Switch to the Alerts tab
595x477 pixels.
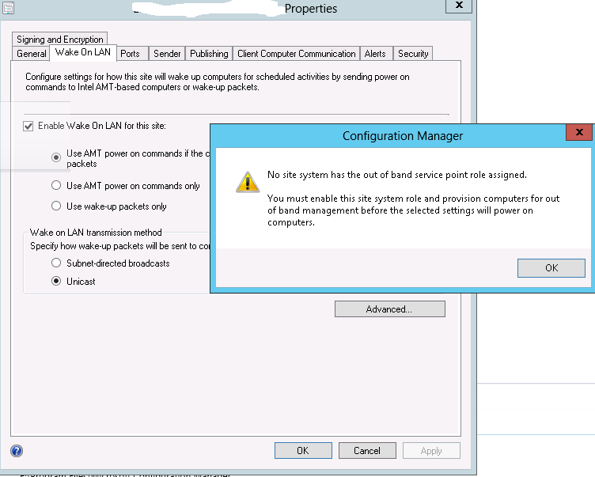(x=375, y=54)
